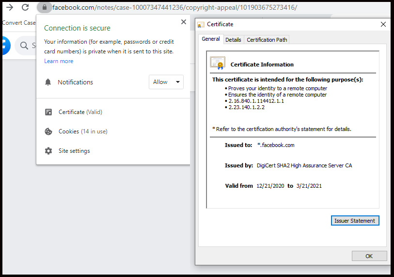Click the Notifications label
This screenshot has width=394, height=277.
pyautogui.click(x=76, y=82)
